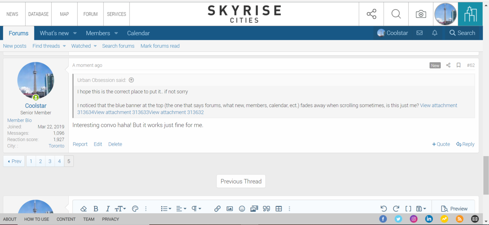Toggle bold formatting in the editor

(96, 209)
